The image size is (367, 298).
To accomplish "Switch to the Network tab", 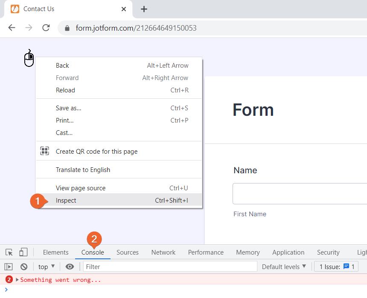I will pyautogui.click(x=163, y=252).
